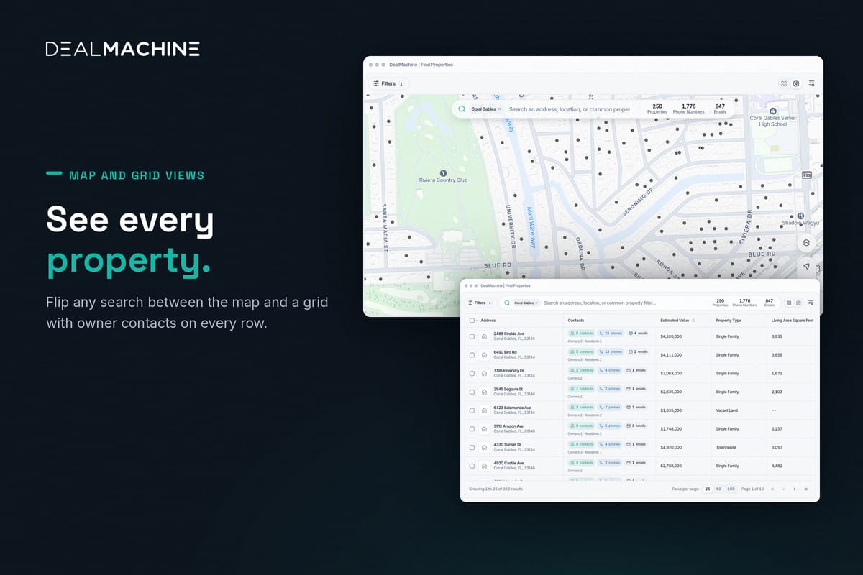This screenshot has width=863, height=575.
Task: Go to the previous results page
Action: click(783, 489)
